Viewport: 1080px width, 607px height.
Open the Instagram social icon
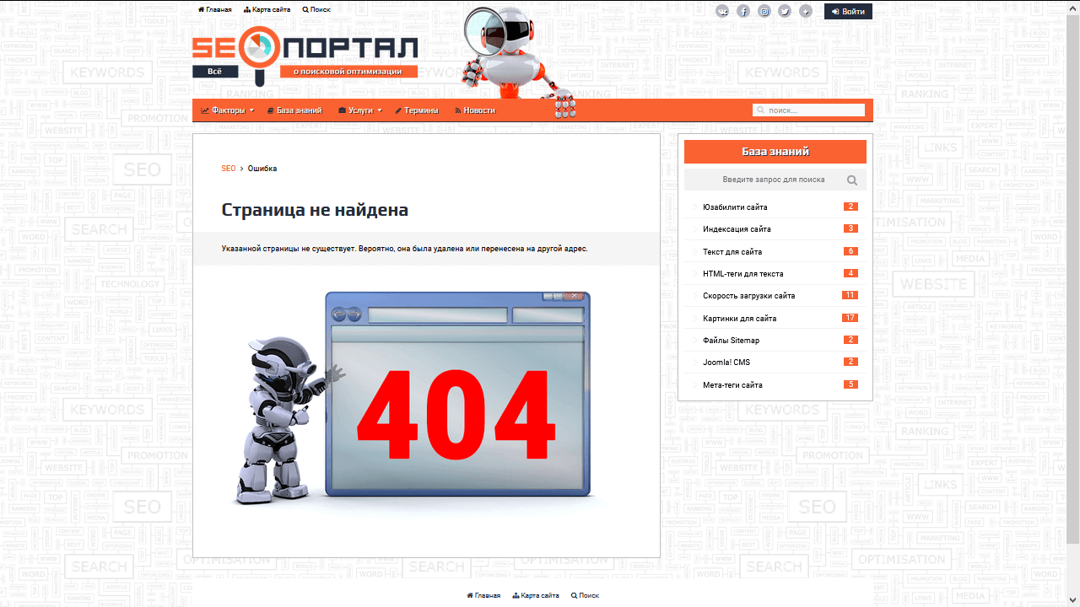(764, 12)
